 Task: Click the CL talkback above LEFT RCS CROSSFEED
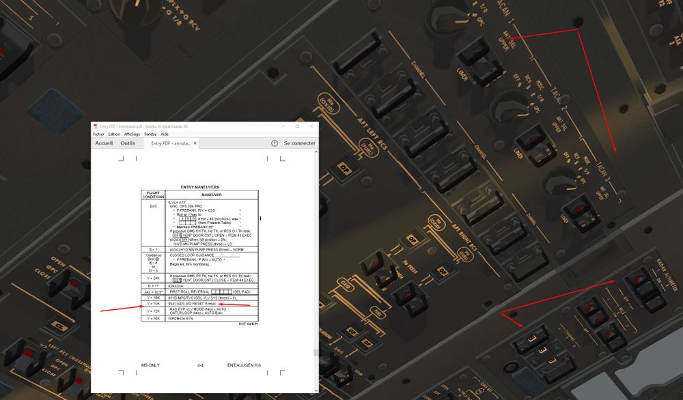(59, 326)
